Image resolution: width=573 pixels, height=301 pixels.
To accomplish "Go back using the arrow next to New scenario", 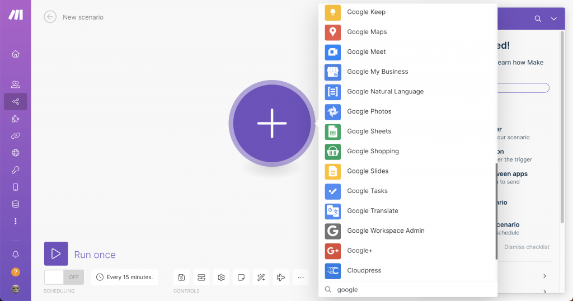I will [50, 17].
